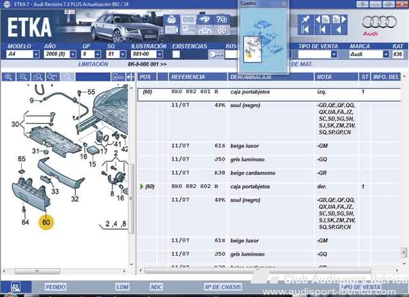
Task: Click the KAT field showing 636
Action: [397, 54]
